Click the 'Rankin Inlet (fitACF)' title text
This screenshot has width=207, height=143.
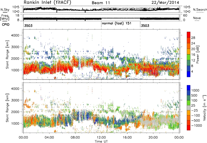pyautogui.click(x=47, y=2)
